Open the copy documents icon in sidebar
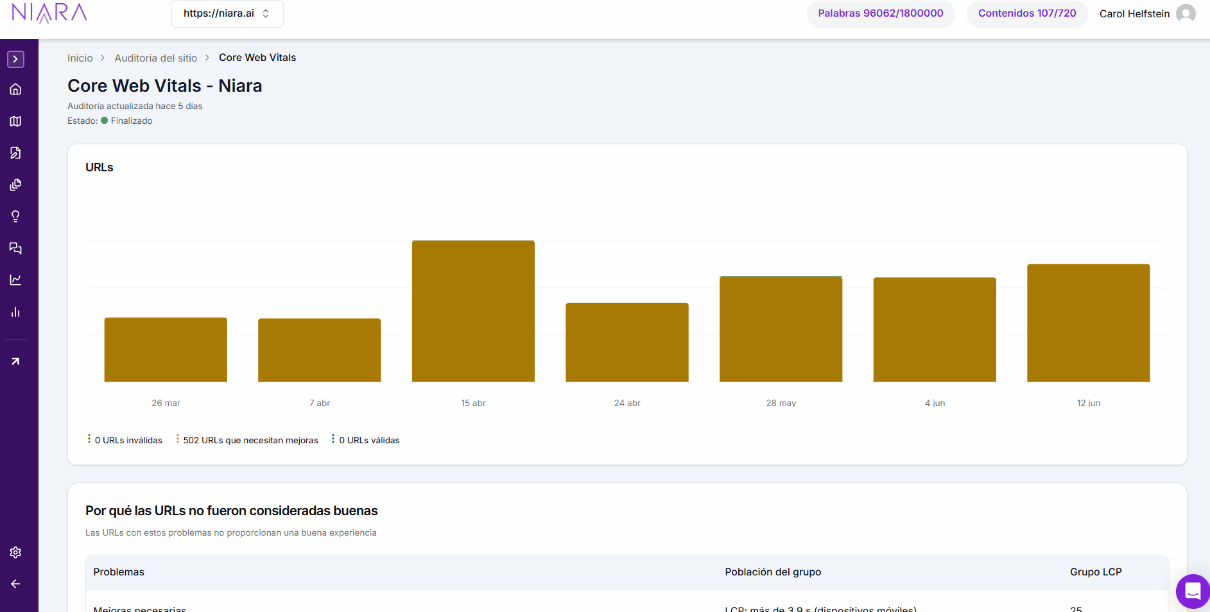This screenshot has height=612, width=1210. (15, 185)
